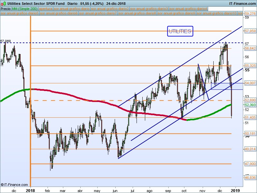Viewport: 257px width, 193px height.
Task: Select the apertura indicator tab
Action: [x=46, y=9]
